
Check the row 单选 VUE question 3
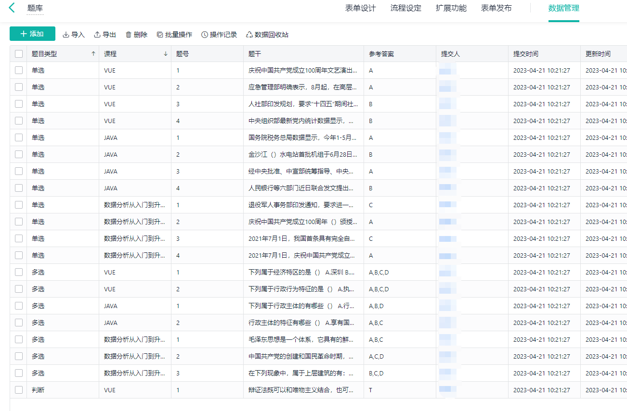tap(19, 104)
